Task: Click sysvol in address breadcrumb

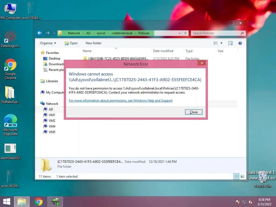Action: click(x=101, y=33)
